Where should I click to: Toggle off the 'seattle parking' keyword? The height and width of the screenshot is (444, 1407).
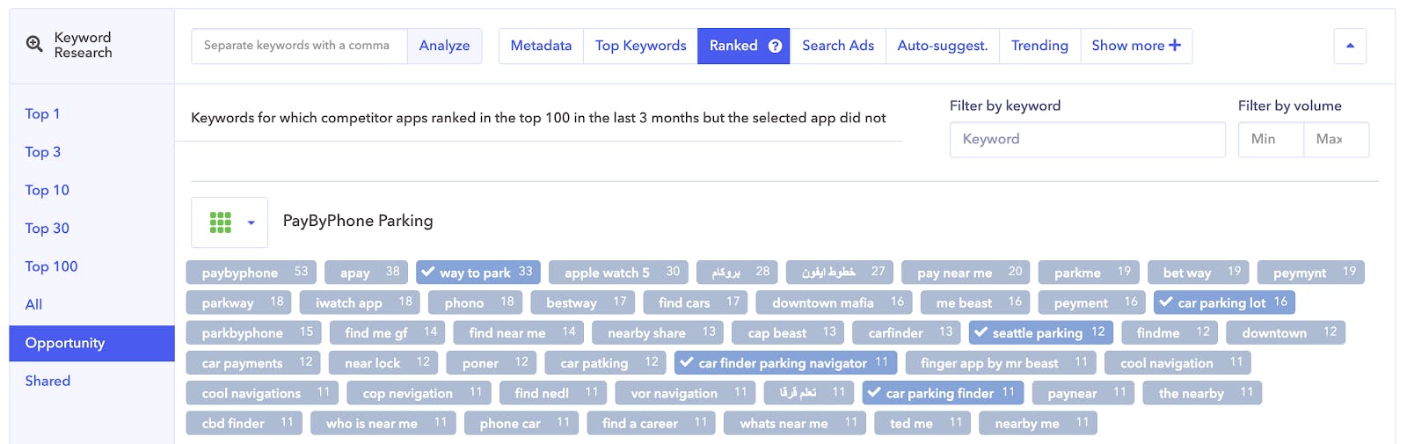981,332
